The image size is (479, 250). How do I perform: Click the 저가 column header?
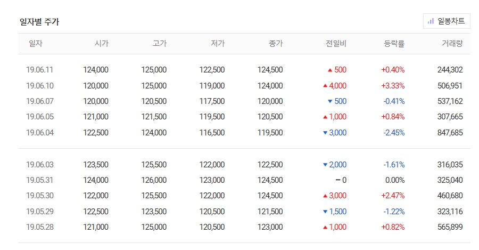pyautogui.click(x=218, y=44)
